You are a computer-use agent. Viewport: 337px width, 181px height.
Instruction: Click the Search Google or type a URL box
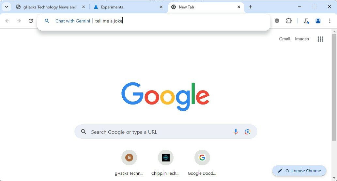coord(166,132)
